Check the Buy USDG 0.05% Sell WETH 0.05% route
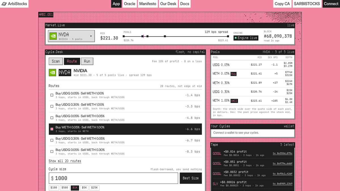 pyautogui.click(x=52, y=118)
